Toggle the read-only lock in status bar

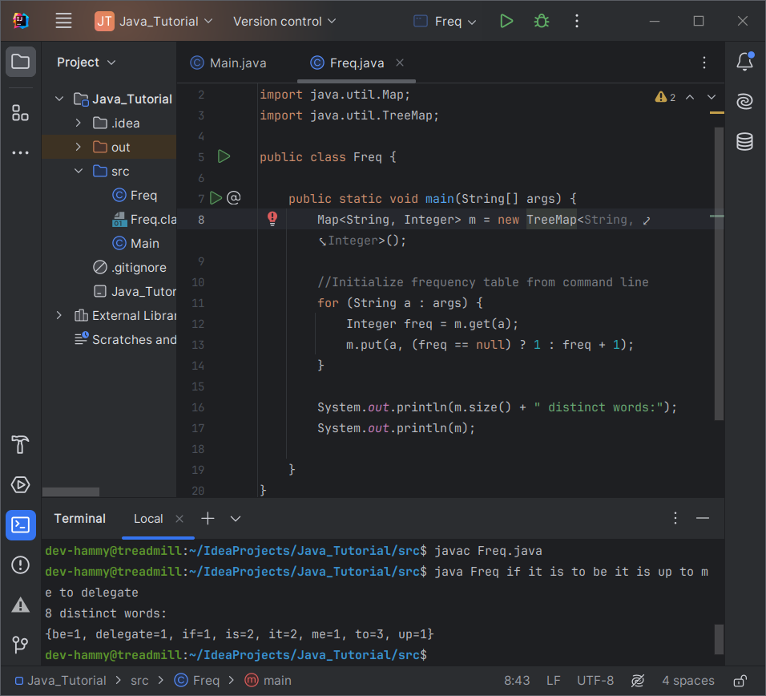click(x=741, y=681)
